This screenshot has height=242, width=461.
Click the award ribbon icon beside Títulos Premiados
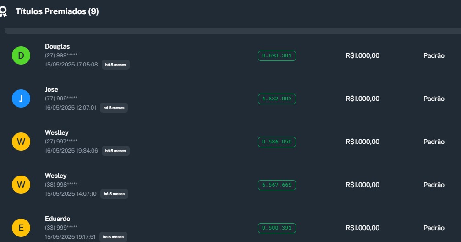tap(3, 11)
